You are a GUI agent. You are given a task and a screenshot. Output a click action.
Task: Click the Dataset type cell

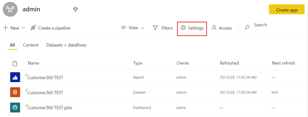click(x=139, y=93)
